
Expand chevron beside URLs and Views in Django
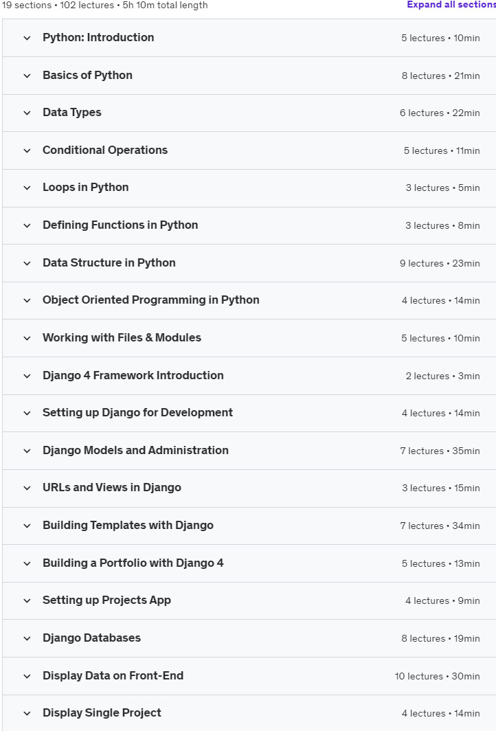click(x=27, y=488)
